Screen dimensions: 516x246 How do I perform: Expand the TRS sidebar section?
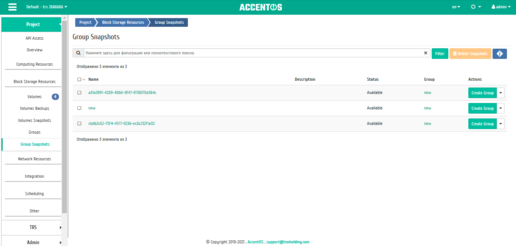pos(33,228)
